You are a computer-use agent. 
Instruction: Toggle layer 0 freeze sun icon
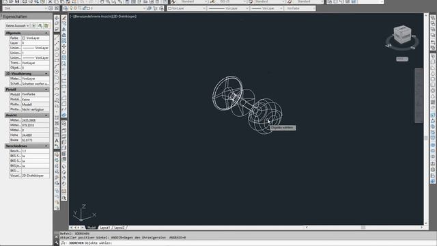[x=75, y=8]
